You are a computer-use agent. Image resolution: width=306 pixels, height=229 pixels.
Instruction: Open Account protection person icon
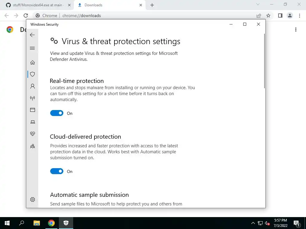(33, 86)
